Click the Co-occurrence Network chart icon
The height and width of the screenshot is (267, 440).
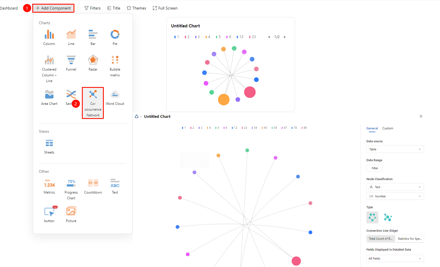coord(93,94)
